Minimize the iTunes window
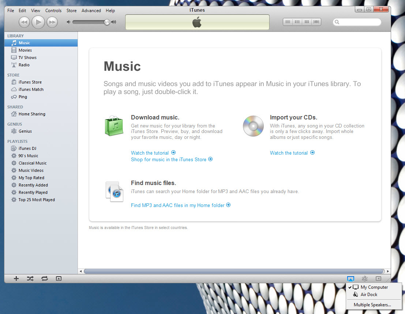405x314 pixels. click(x=359, y=9)
